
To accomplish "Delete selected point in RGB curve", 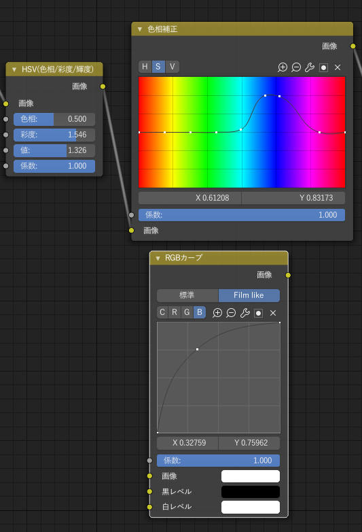I will point(273,313).
